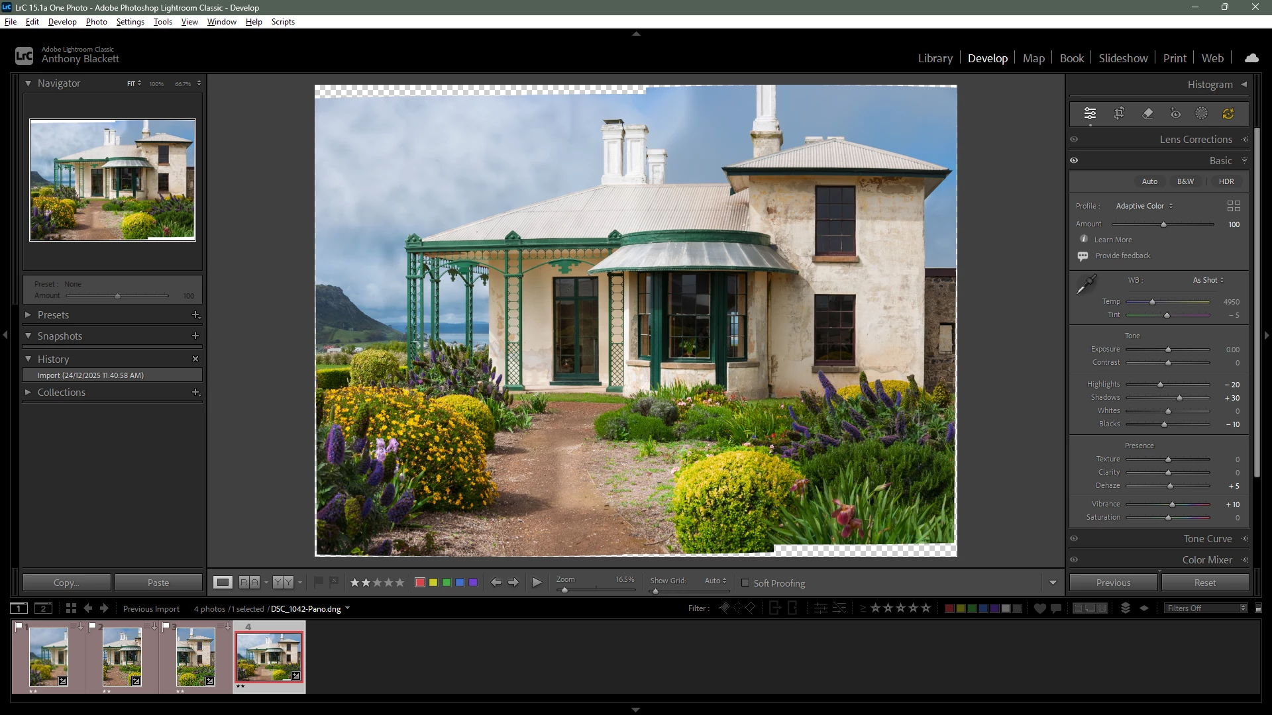Open the Adaptive Color profile dropdown
1272x715 pixels.
point(1144,206)
